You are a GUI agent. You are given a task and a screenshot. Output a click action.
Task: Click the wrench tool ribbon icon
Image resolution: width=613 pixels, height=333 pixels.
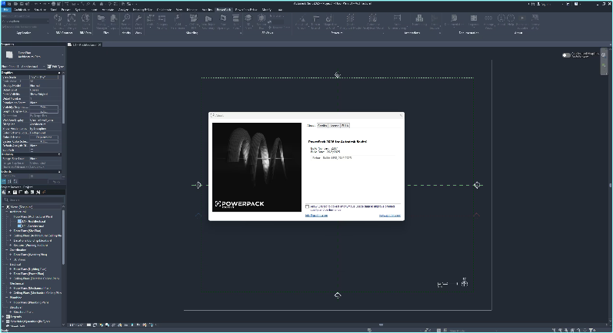(138, 19)
